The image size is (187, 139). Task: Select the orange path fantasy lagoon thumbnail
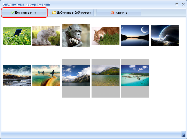[46, 76]
